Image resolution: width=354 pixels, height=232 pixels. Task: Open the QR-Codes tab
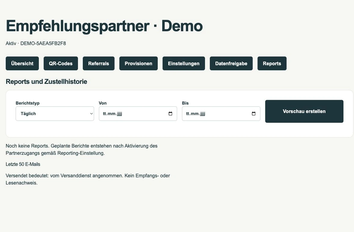coord(61,63)
